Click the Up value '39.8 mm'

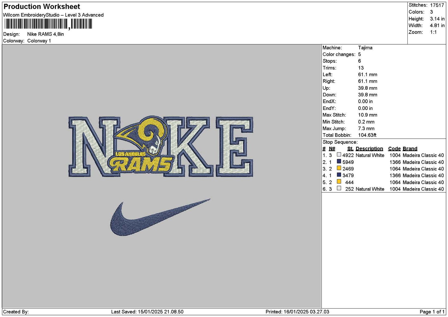pyautogui.click(x=368, y=88)
